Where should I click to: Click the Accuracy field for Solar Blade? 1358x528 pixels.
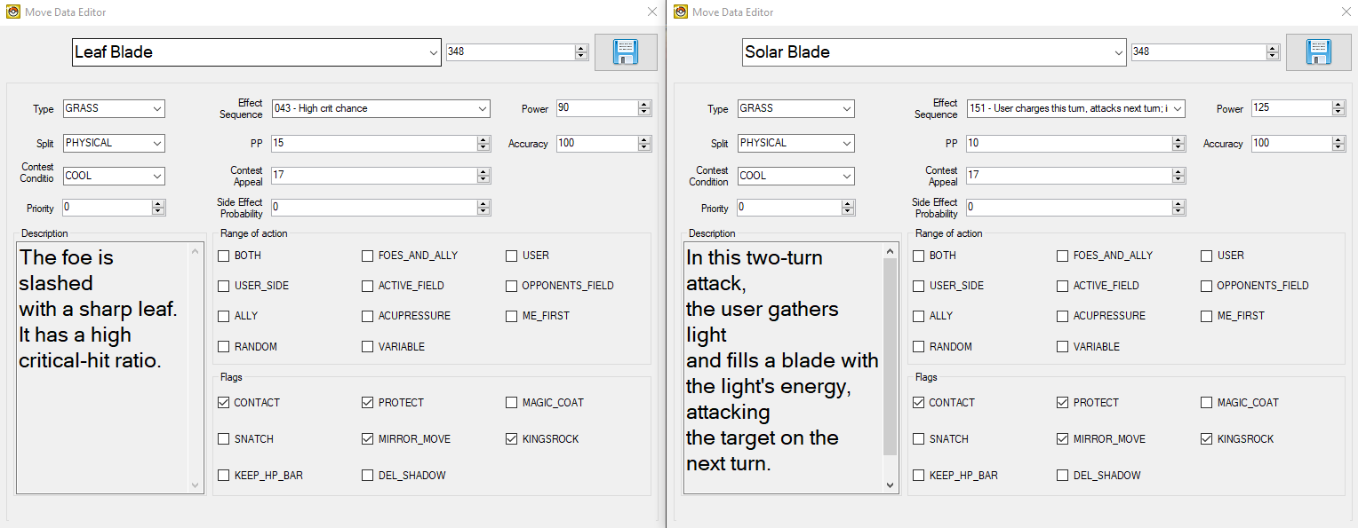tap(1290, 144)
